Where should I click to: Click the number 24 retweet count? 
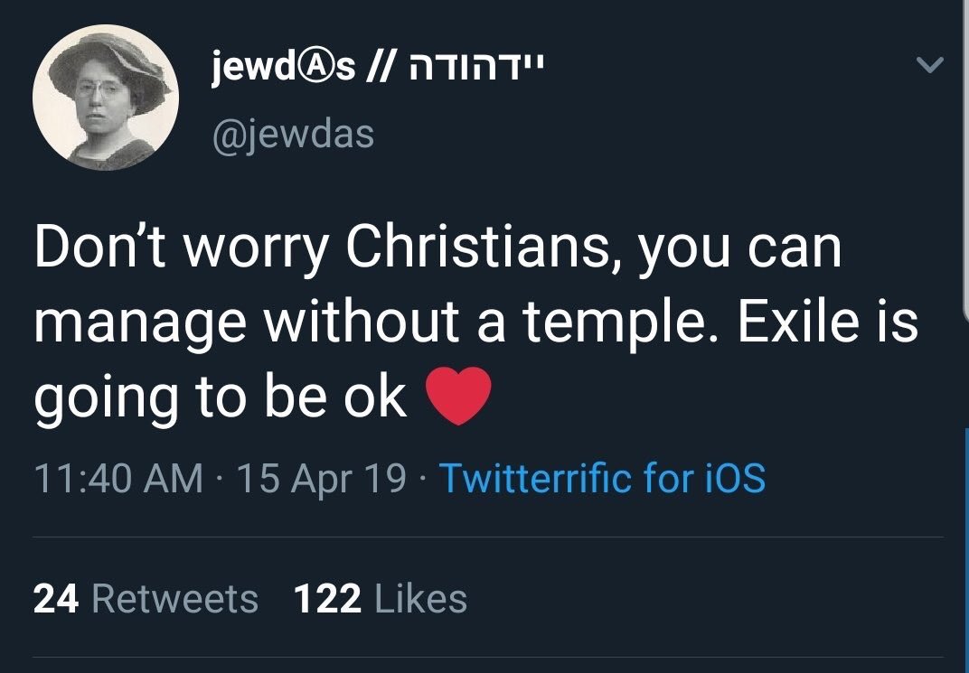click(58, 599)
